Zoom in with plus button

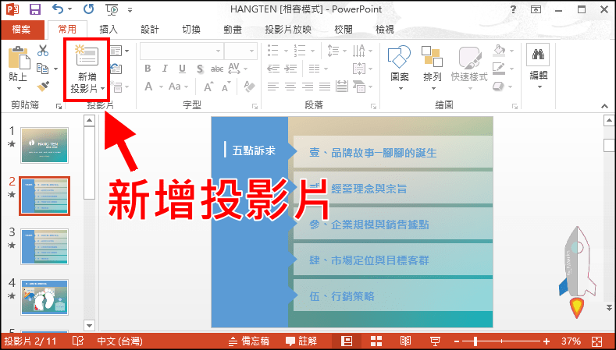point(547,341)
